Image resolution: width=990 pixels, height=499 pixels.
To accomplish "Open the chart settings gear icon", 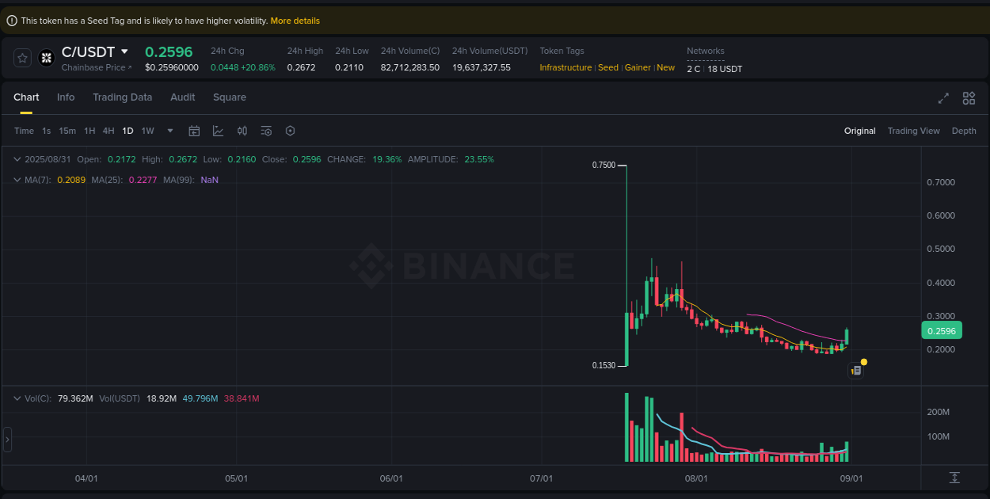I will [290, 131].
